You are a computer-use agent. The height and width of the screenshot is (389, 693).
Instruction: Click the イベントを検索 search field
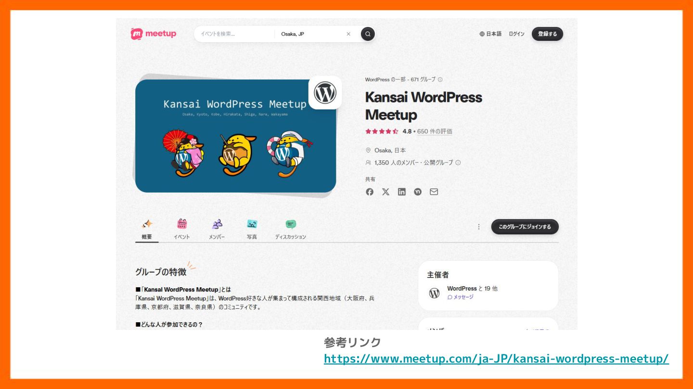pos(235,34)
